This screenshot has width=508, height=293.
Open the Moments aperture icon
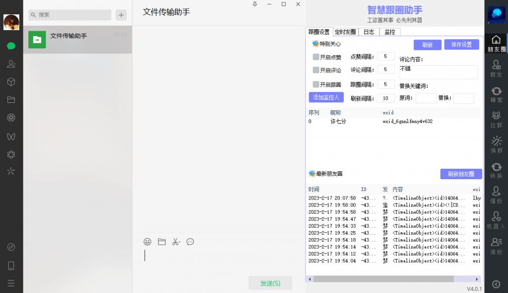pos(11,118)
